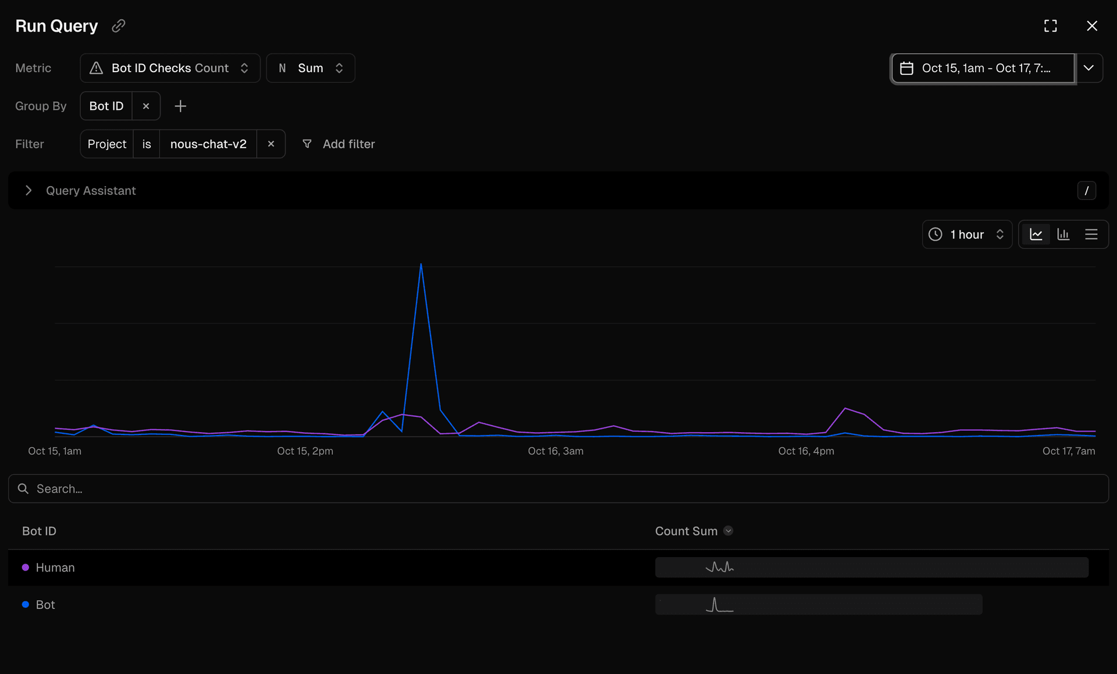Copy query link with chain icon
1117x674 pixels.
click(119, 26)
